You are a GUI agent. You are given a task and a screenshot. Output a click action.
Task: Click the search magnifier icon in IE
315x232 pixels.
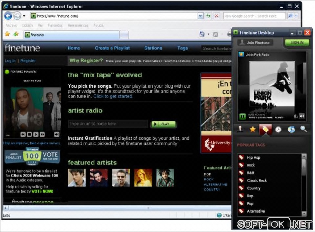click(x=290, y=16)
